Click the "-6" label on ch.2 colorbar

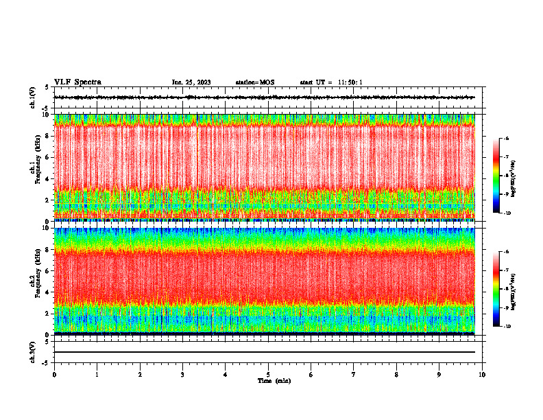506,252
